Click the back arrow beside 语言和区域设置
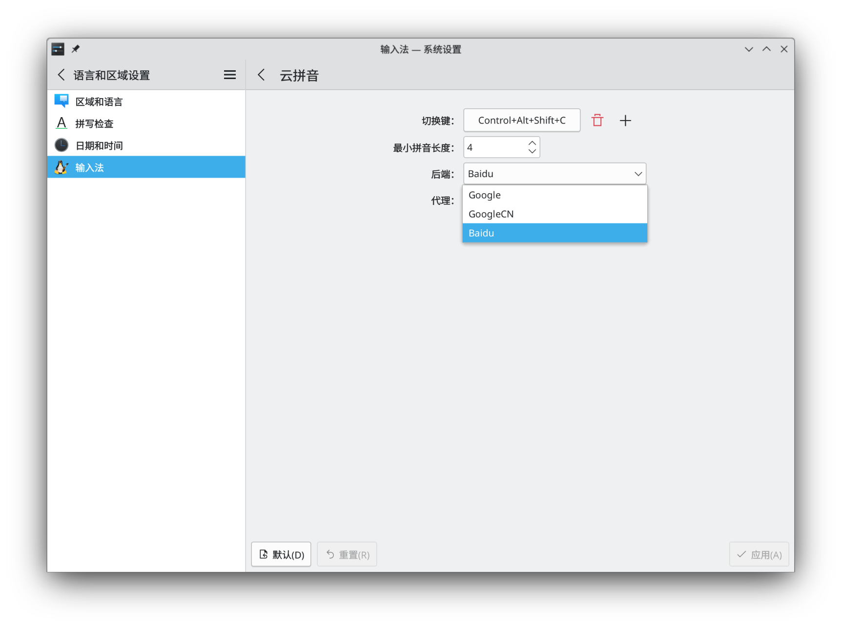Image resolution: width=842 pixels, height=628 pixels. (x=61, y=75)
